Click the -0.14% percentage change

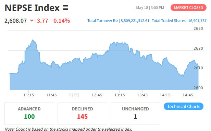[61, 21]
